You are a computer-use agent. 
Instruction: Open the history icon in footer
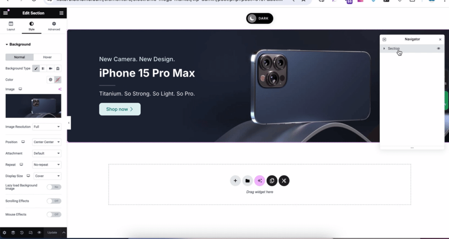tap(22, 233)
